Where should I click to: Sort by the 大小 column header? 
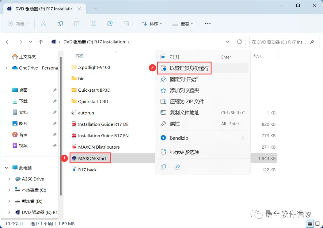257,56
